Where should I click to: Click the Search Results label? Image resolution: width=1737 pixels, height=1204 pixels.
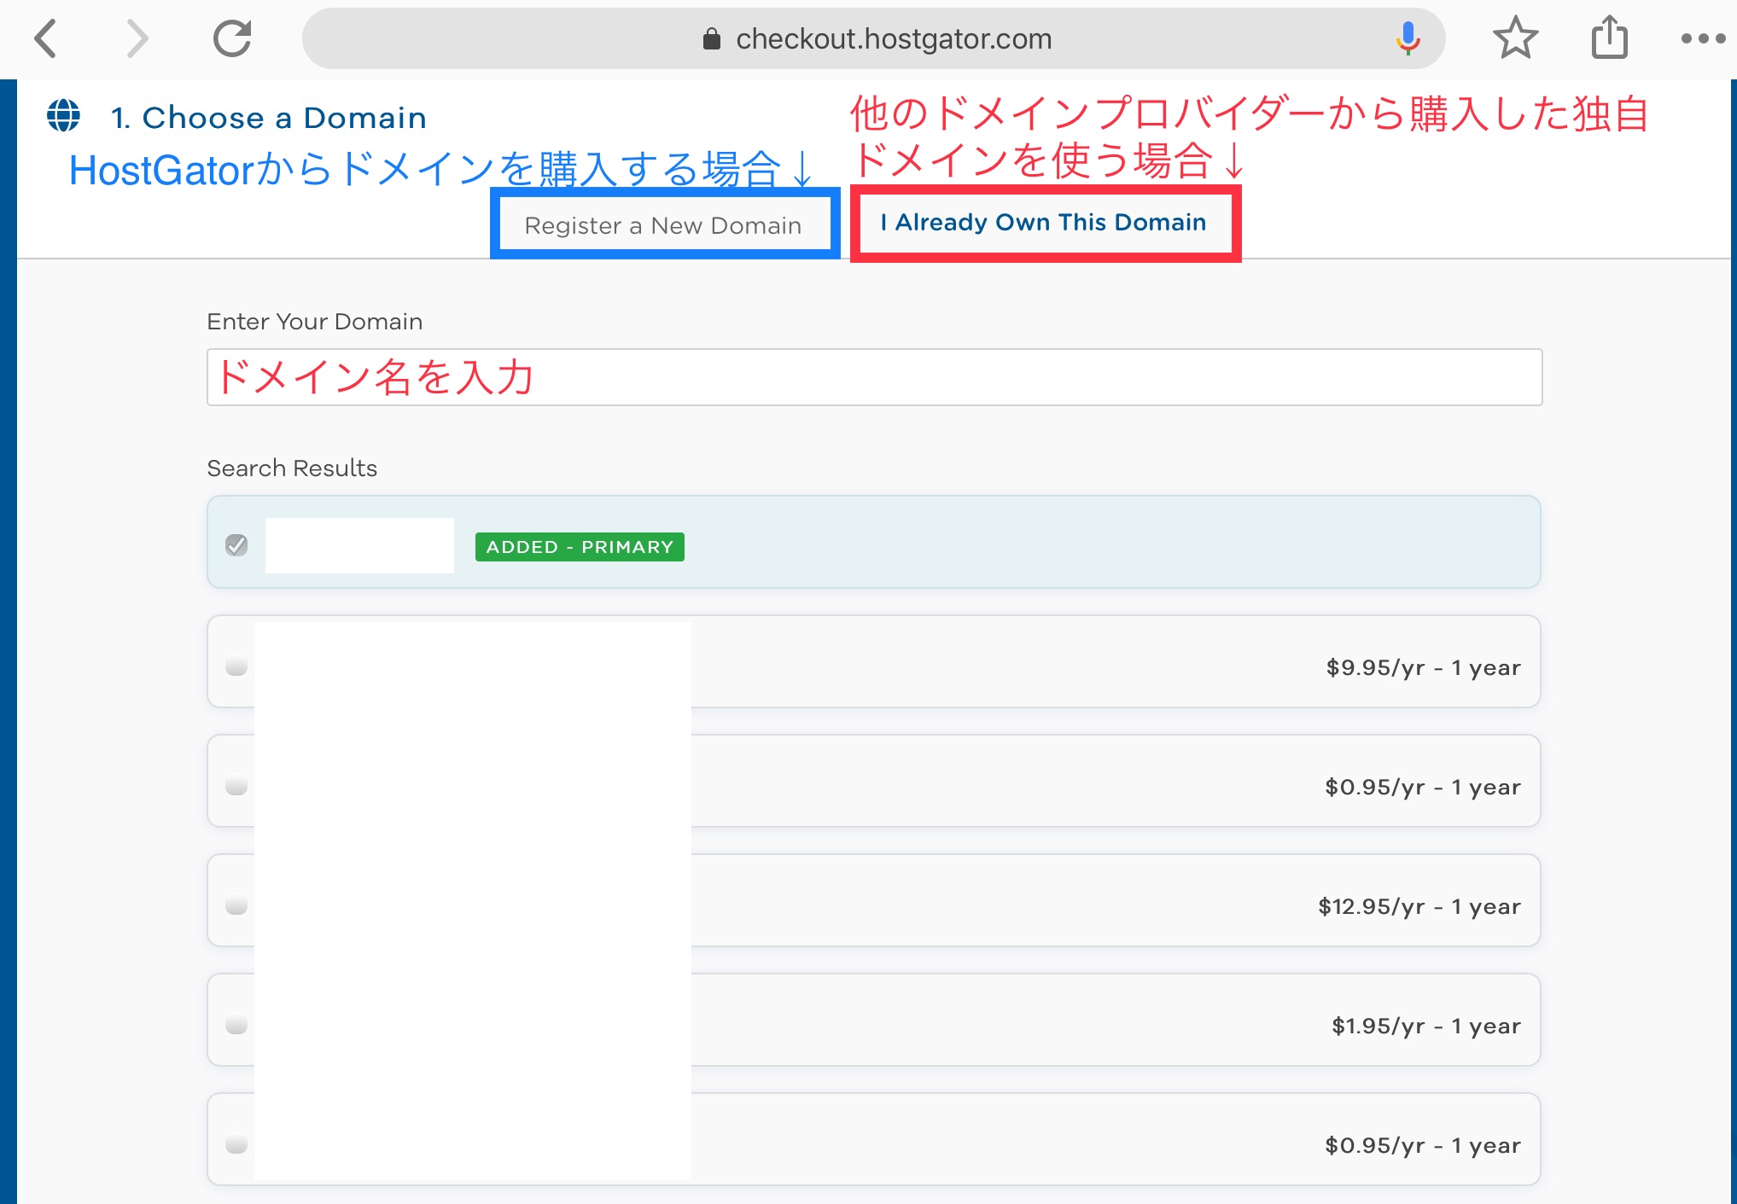pyautogui.click(x=292, y=468)
